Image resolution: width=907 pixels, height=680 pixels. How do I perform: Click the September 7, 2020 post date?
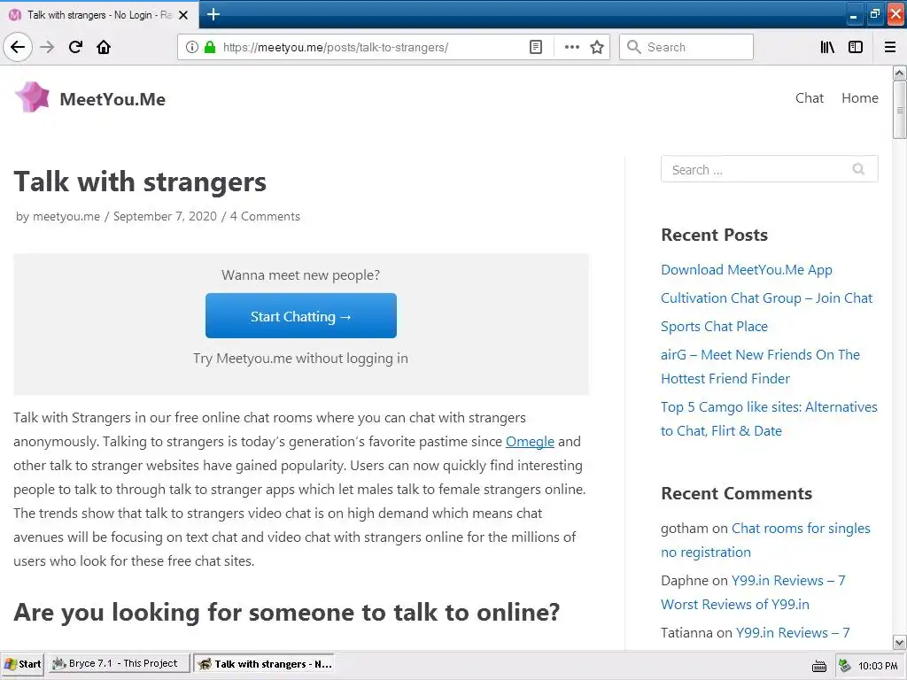pos(165,216)
